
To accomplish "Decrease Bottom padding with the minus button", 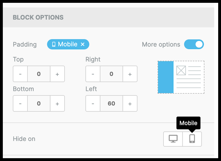I will point(20,104).
